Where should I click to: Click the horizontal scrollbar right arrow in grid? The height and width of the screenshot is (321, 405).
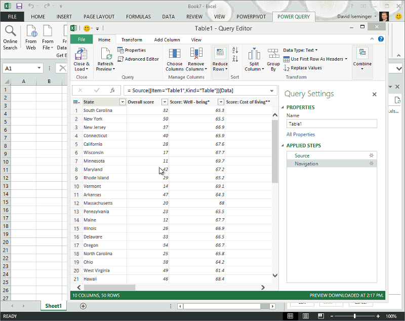coord(263,287)
